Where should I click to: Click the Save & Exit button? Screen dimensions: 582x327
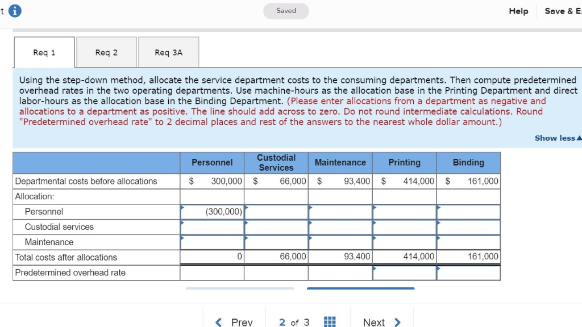tap(563, 11)
